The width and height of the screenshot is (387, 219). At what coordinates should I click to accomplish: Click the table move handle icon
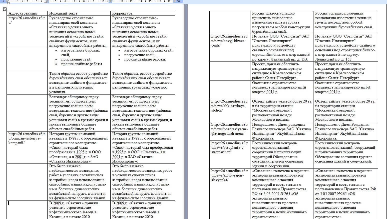[x=5, y=9]
